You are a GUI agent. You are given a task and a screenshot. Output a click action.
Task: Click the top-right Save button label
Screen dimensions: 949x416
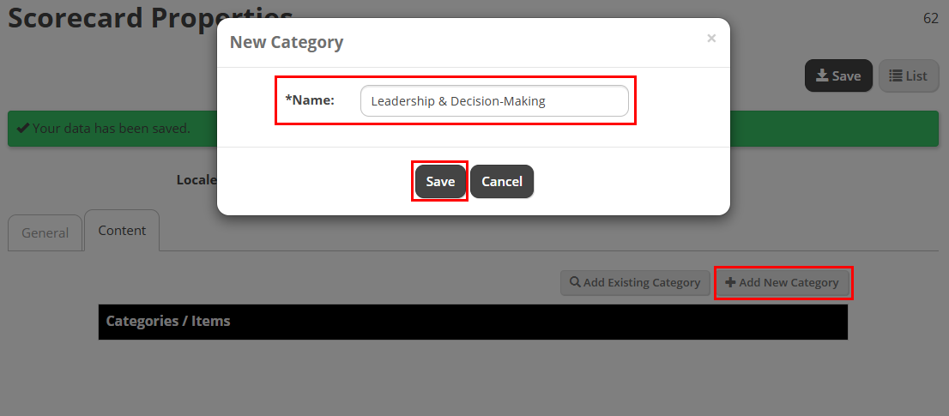[x=846, y=75]
